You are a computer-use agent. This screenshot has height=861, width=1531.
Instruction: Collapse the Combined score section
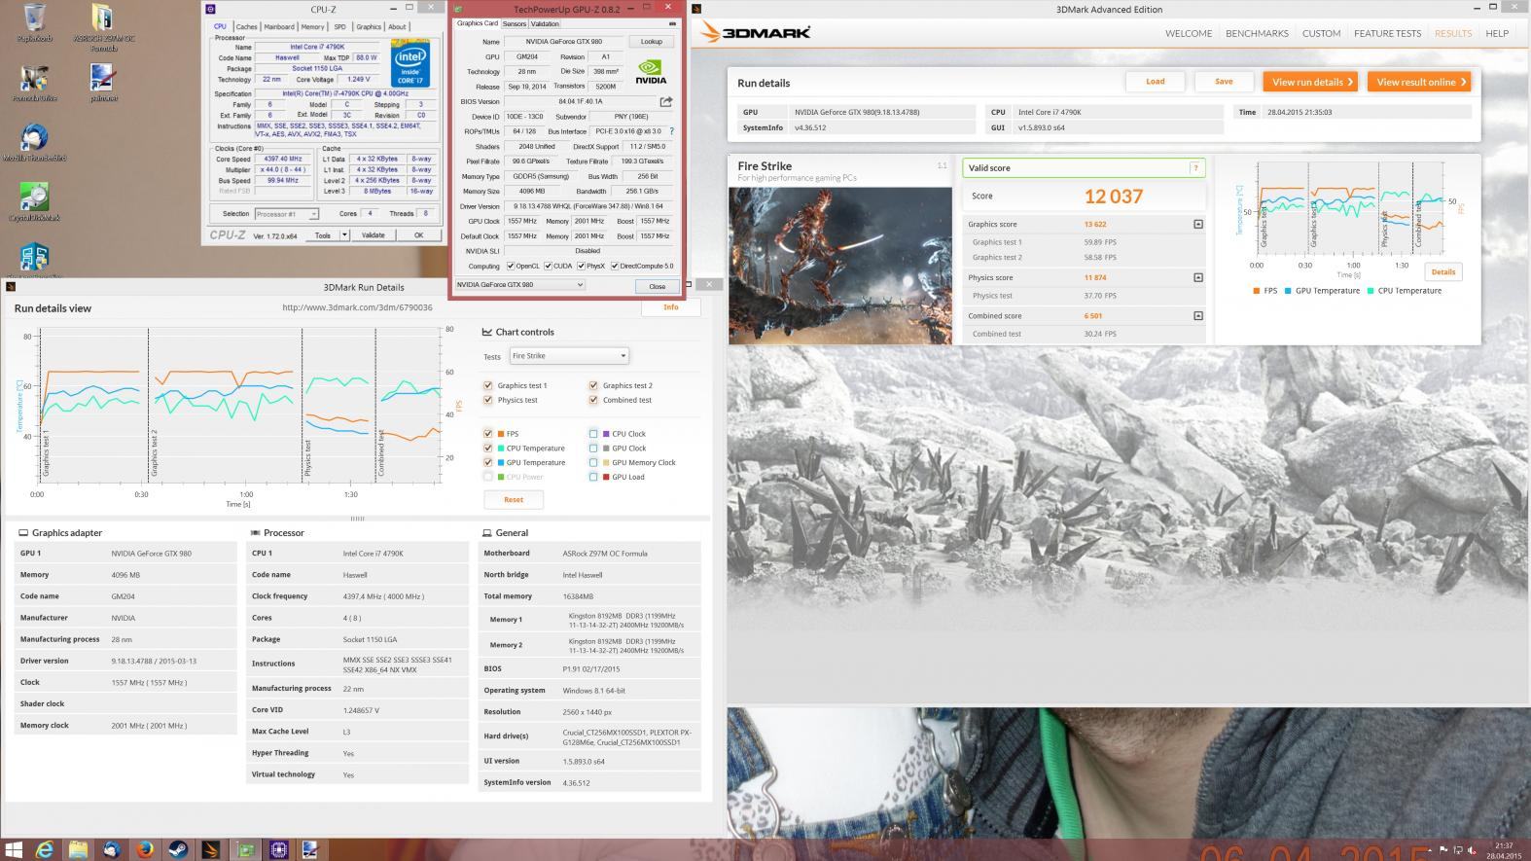pyautogui.click(x=1197, y=315)
